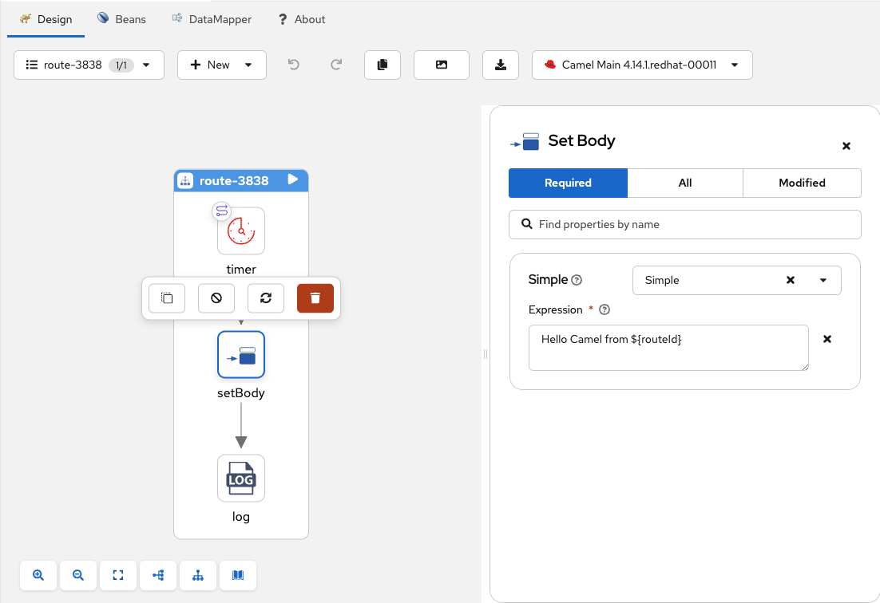
Task: Download the route file
Action: [x=501, y=65]
